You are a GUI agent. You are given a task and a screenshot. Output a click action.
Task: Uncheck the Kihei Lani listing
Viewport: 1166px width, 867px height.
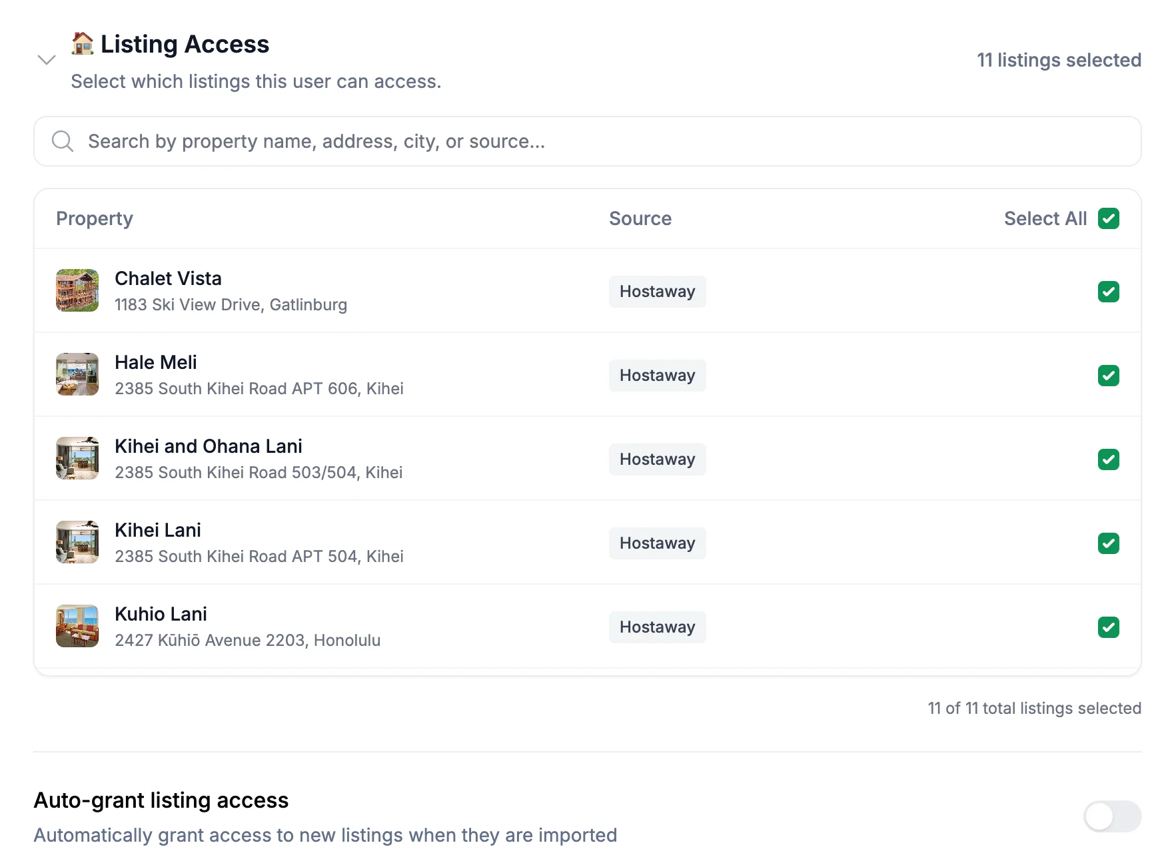tap(1108, 543)
